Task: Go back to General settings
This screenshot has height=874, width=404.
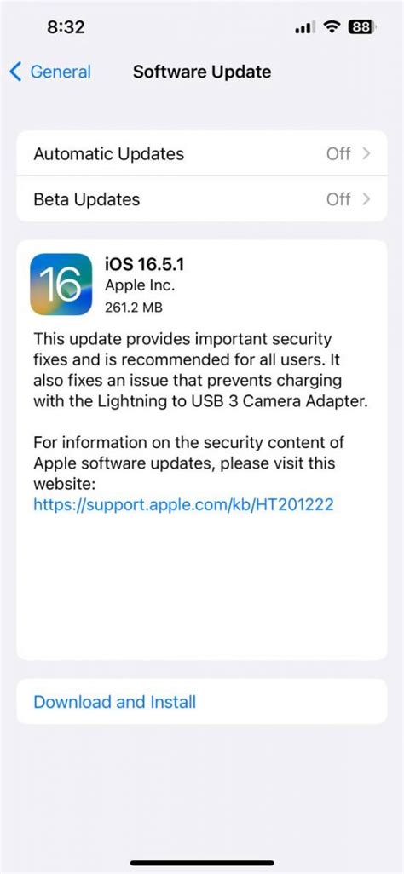Action: click(x=50, y=72)
